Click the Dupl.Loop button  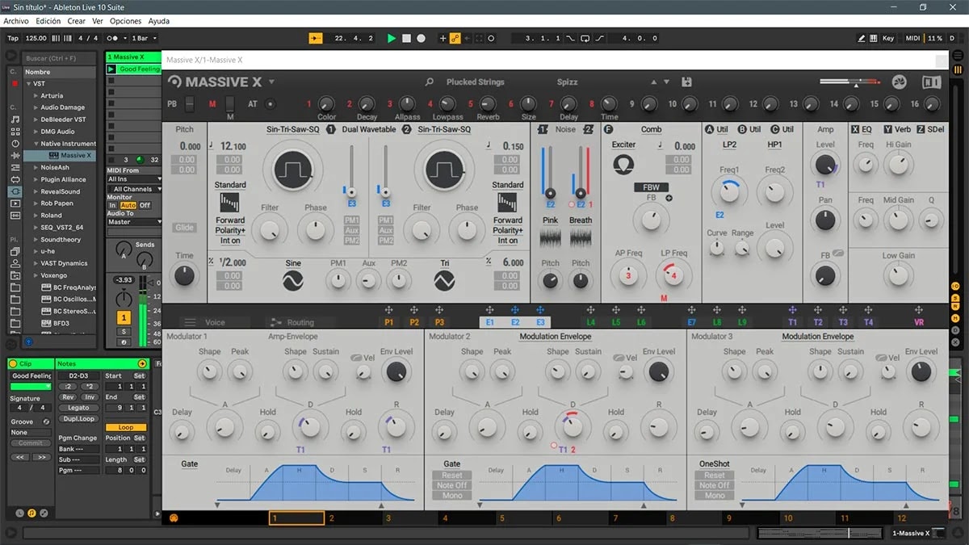coord(78,418)
